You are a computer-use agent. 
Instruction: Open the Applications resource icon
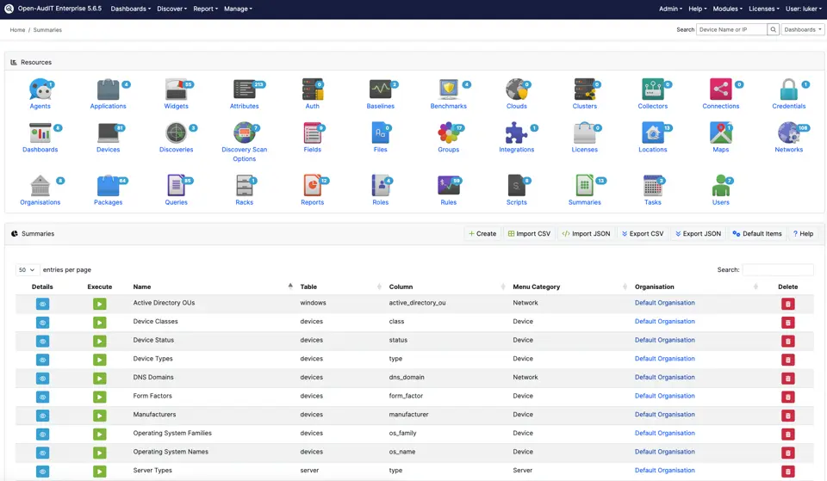[109, 89]
